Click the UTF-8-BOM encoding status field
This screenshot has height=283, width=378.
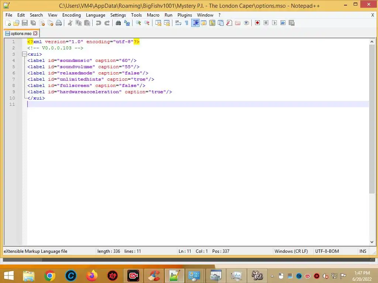point(327,251)
